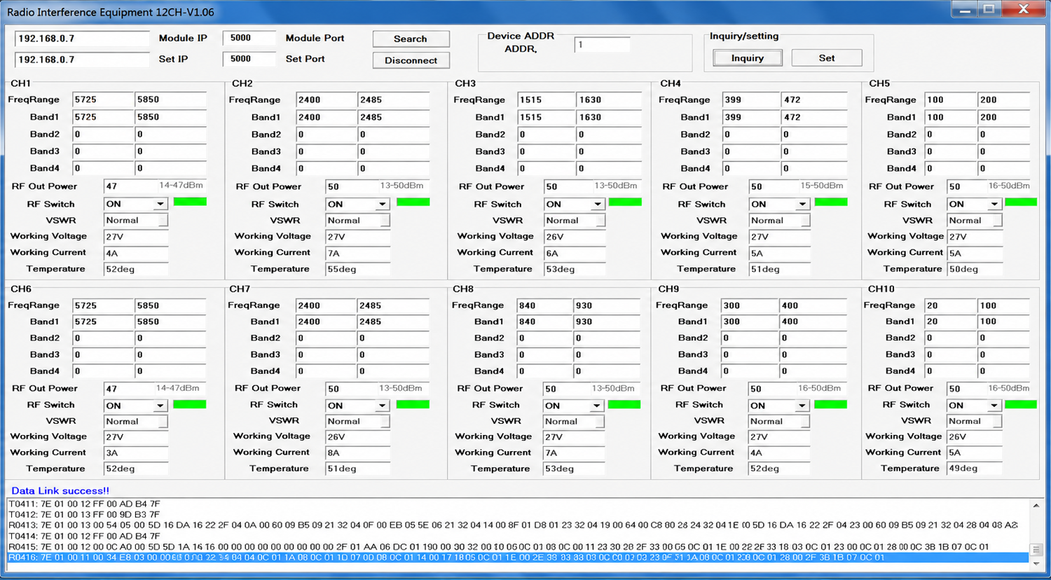The image size is (1051, 580).
Task: Open CH6 RF Switch dropdown
Action: [160, 406]
